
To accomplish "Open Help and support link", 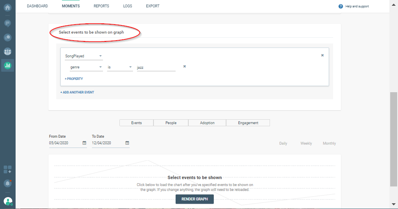I will [357, 6].
